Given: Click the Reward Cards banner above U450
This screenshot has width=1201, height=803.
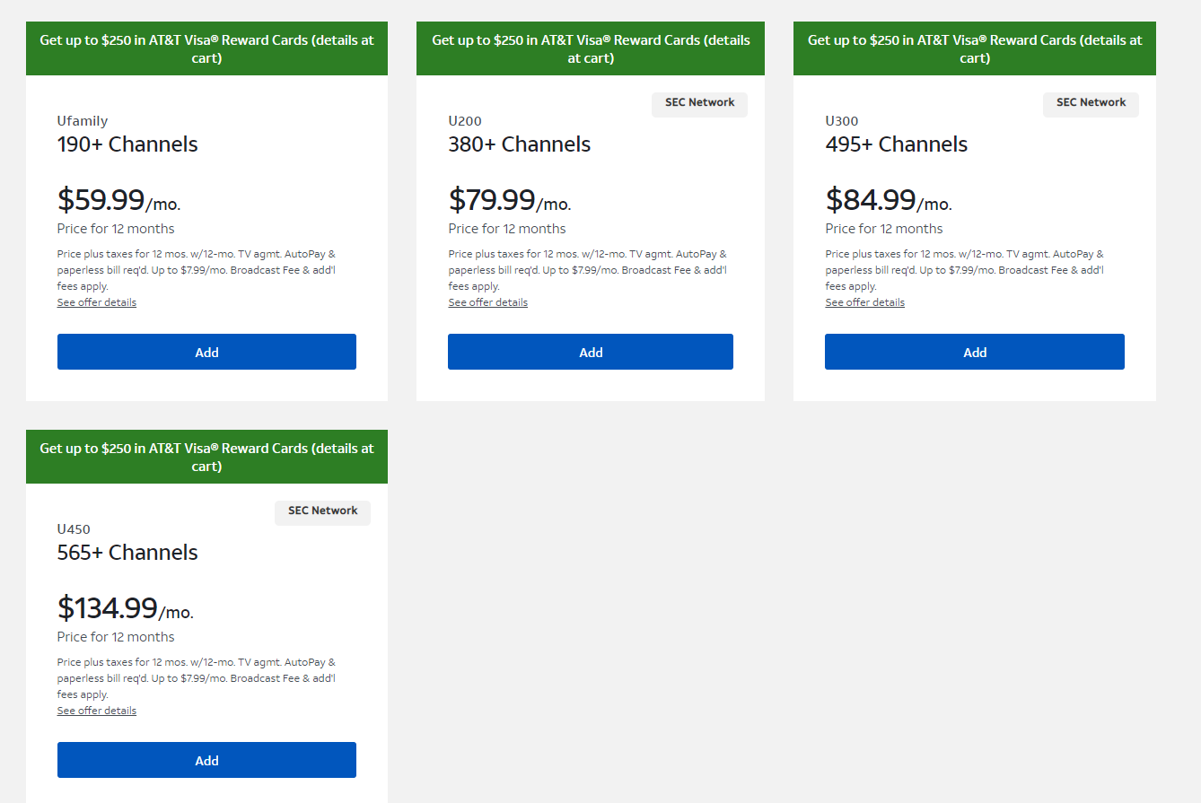Looking at the screenshot, I should [x=206, y=457].
